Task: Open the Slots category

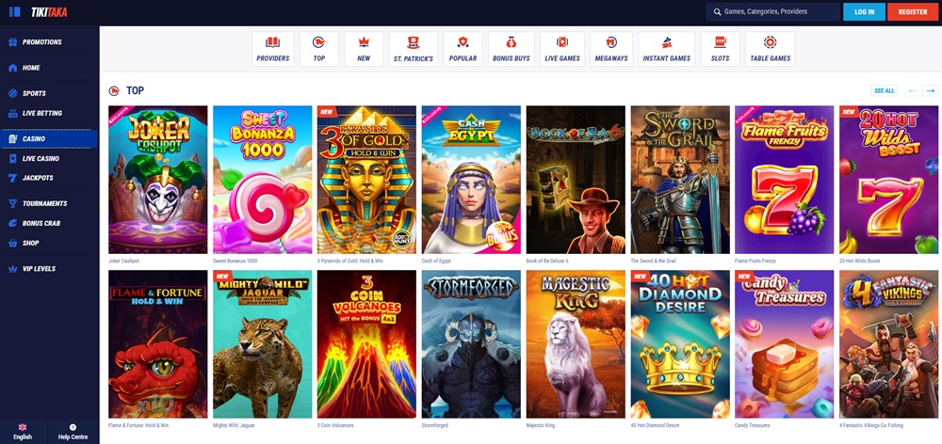Action: (x=720, y=49)
